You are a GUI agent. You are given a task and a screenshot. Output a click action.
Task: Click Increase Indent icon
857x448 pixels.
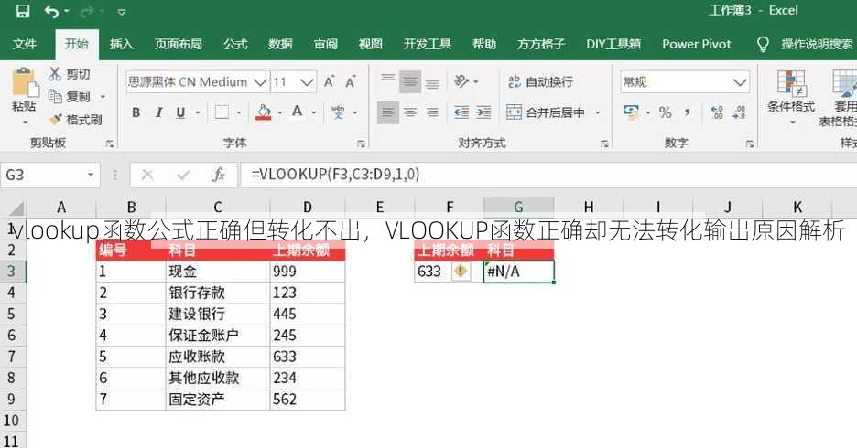(x=483, y=112)
